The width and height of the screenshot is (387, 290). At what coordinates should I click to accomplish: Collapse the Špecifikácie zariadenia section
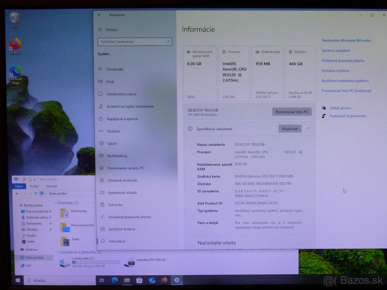(309, 128)
